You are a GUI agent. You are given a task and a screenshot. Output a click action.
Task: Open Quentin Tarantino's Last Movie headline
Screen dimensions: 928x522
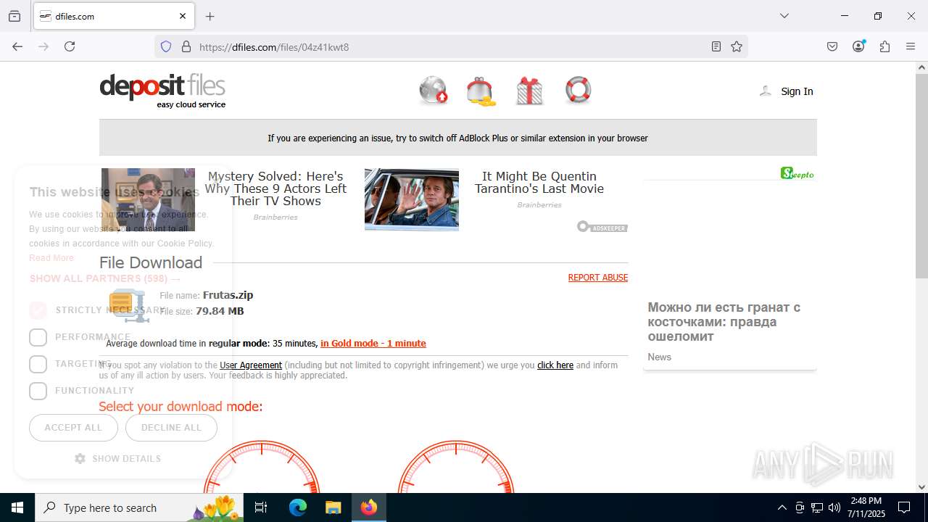(x=539, y=182)
